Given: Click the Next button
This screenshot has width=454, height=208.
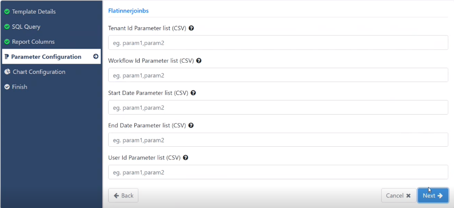Looking at the screenshot, I should point(433,195).
